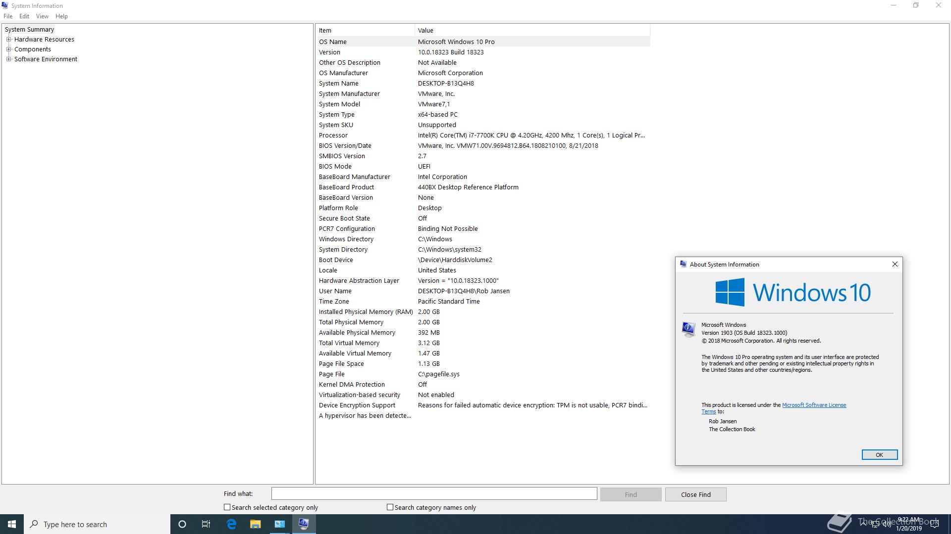Select the BIOS Version/Date row

[x=483, y=145]
